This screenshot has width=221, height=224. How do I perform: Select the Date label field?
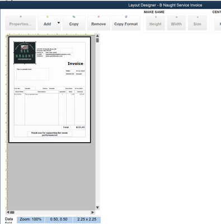[70, 71]
